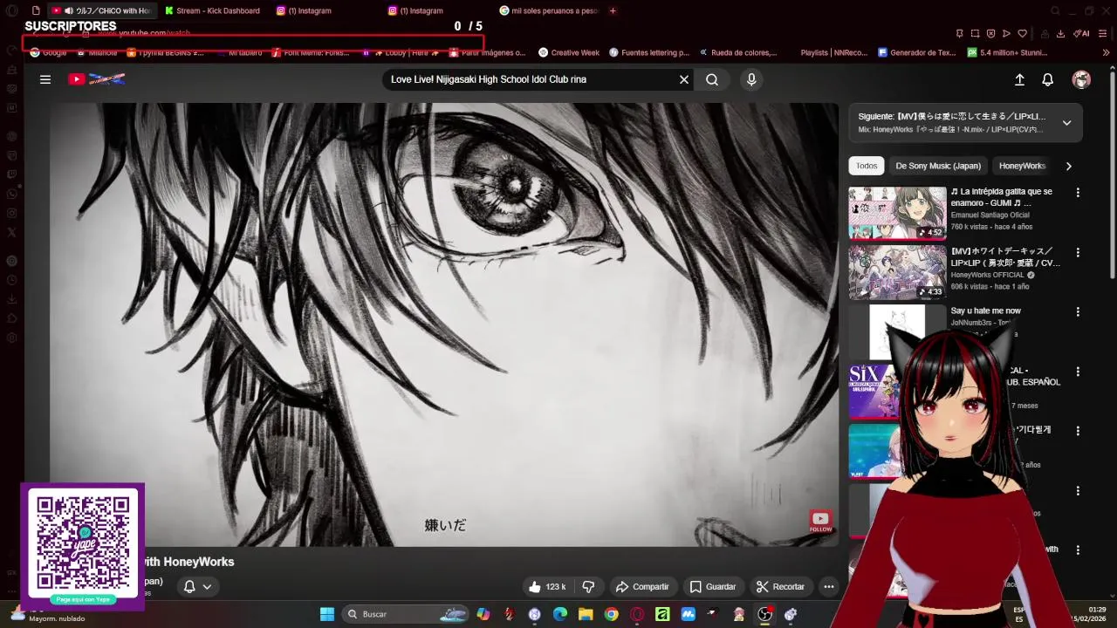Click the Windows taskbar Buscar box
The height and width of the screenshot is (628, 1117).
405,614
